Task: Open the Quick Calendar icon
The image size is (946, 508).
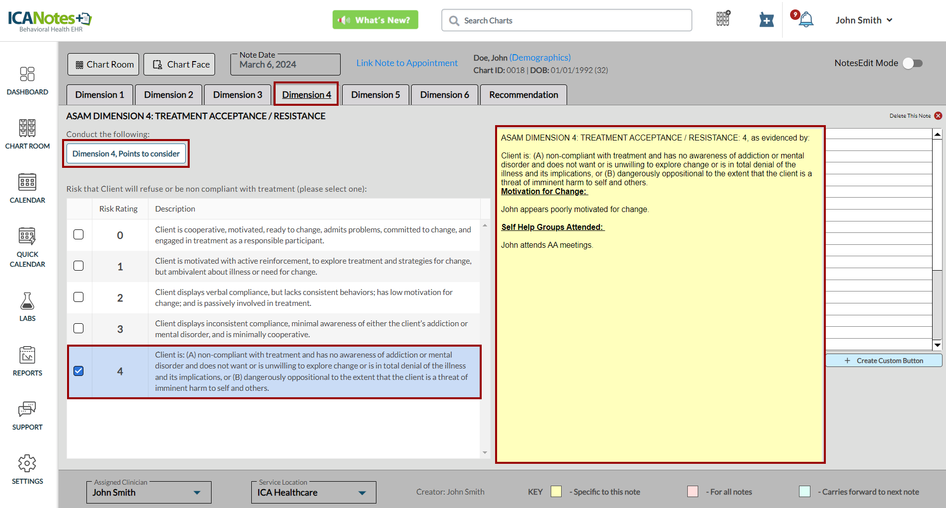Action: (27, 236)
